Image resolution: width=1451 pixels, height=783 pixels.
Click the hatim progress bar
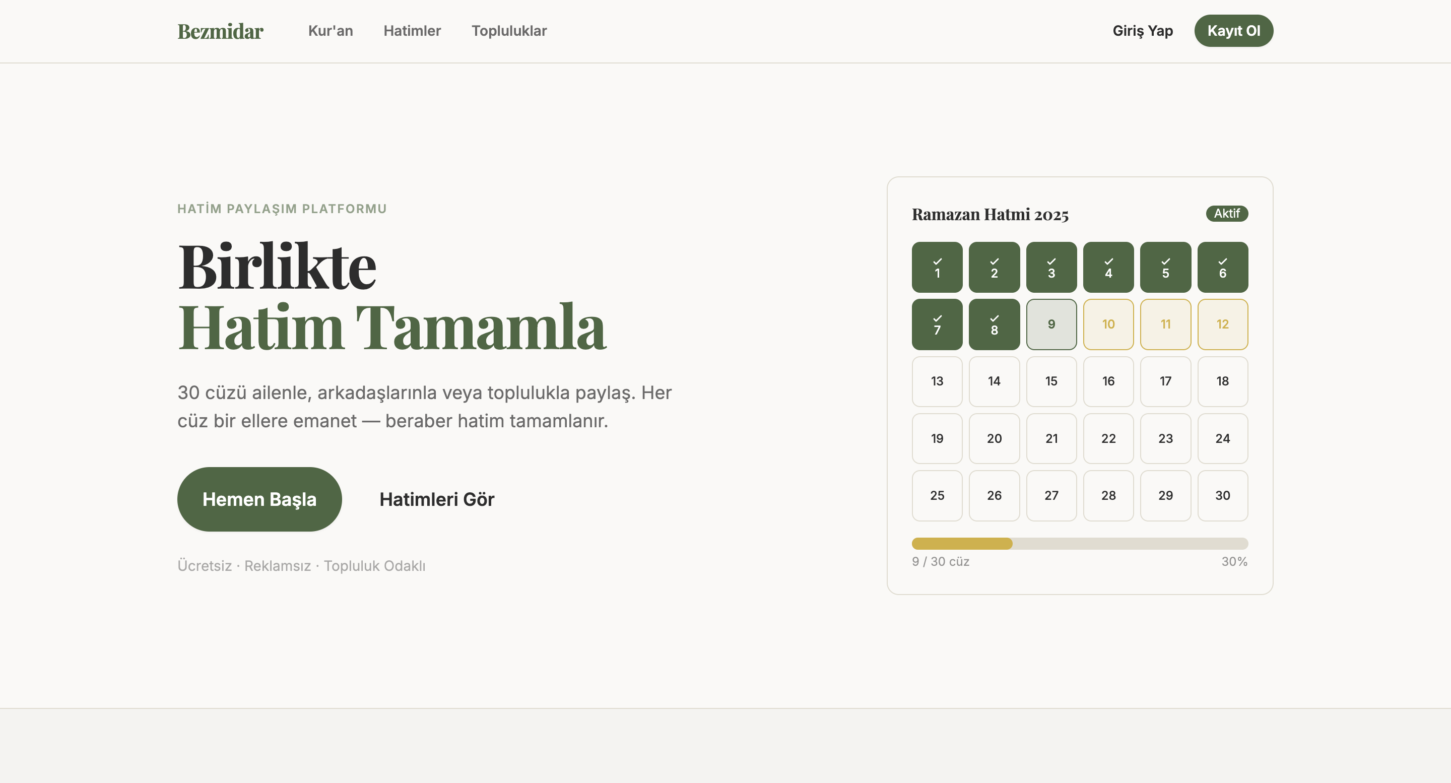(1080, 544)
